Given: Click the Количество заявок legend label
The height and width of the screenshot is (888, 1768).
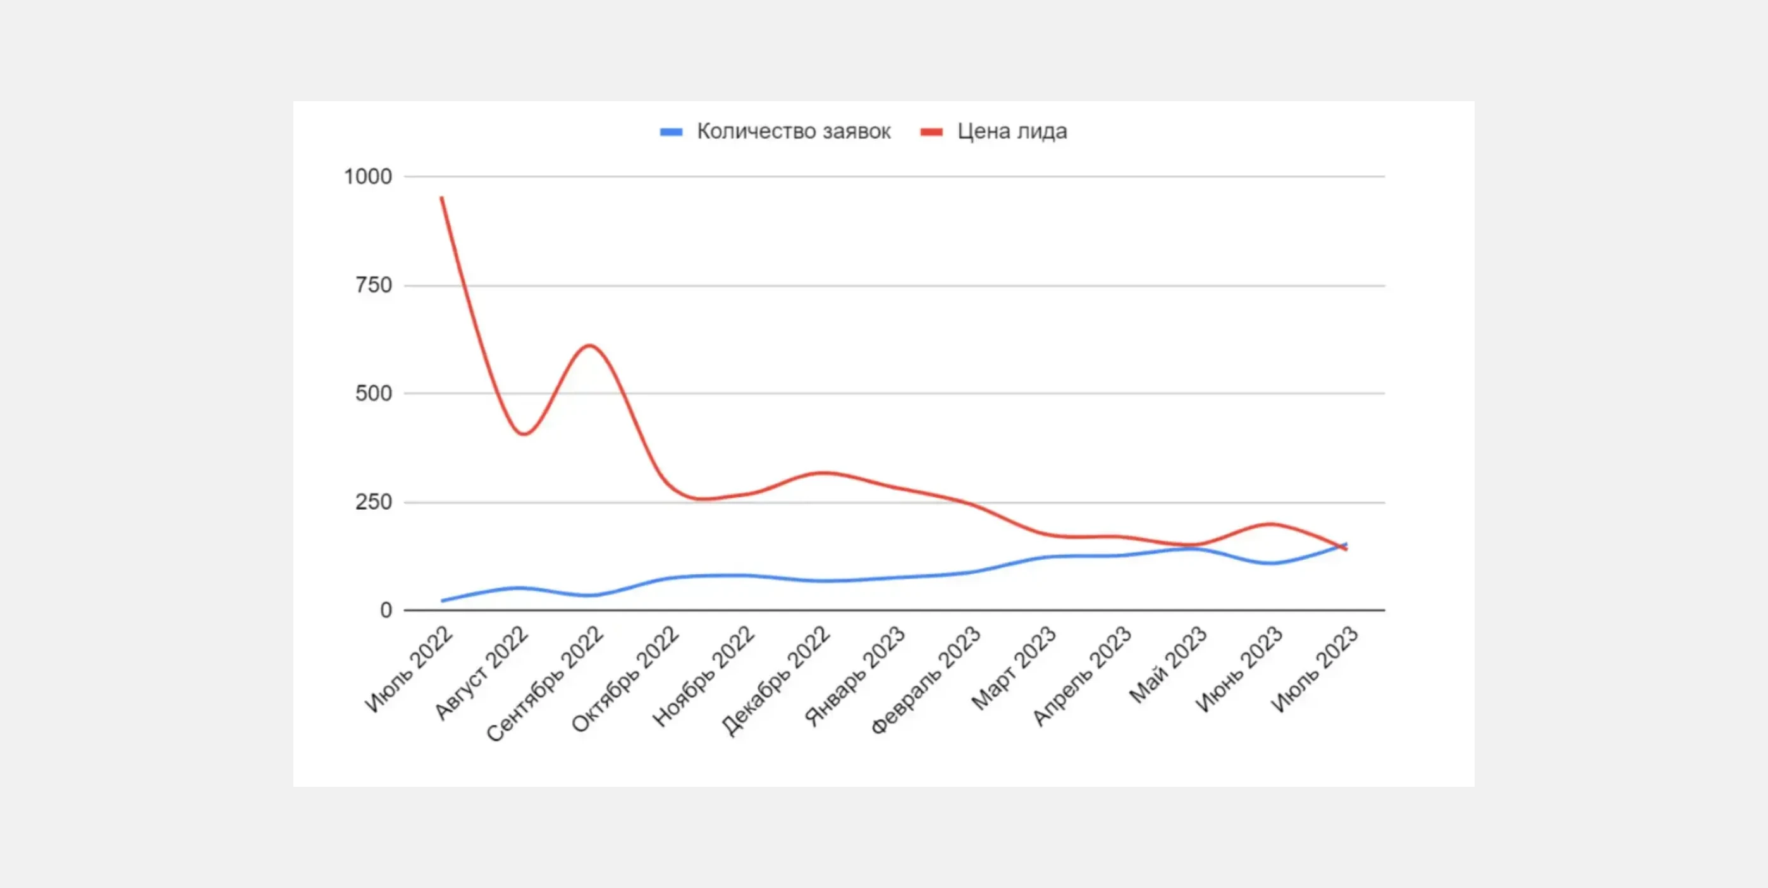Looking at the screenshot, I should pos(794,131).
